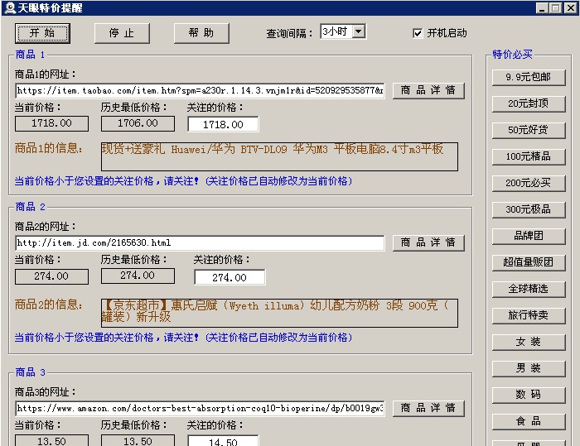This screenshot has height=446, width=580.
Task: Select product 2 历史最低价格 value 274.00
Action: [x=138, y=276]
